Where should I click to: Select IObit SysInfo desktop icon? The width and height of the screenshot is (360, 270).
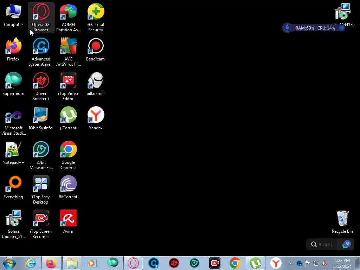[x=41, y=118]
